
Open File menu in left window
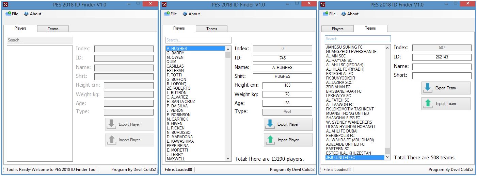12,14
